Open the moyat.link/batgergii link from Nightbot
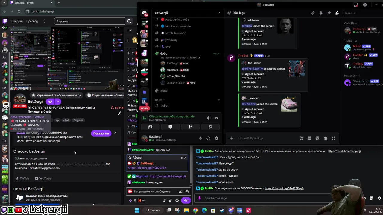 [x=168, y=176]
